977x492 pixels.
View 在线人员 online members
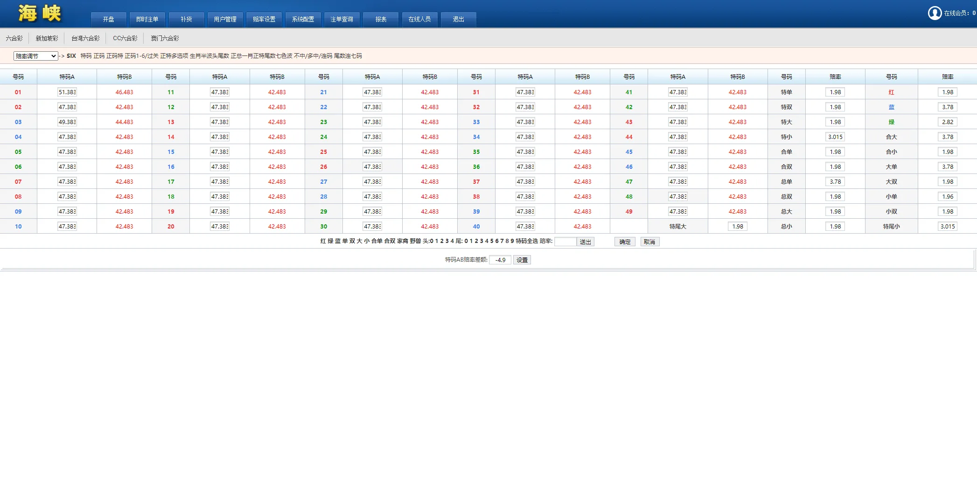coord(419,19)
